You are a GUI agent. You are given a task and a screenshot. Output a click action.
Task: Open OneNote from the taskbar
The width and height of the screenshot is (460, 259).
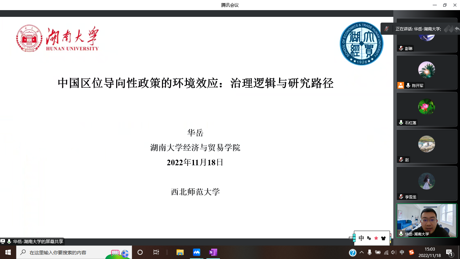coord(213,252)
